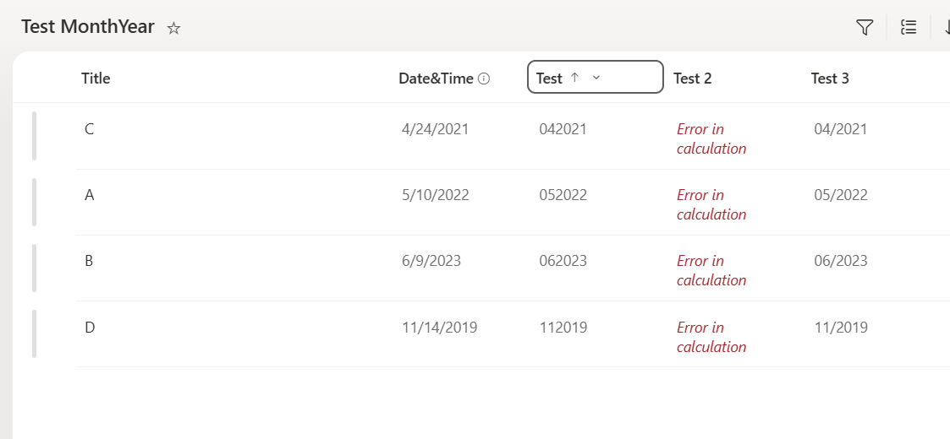Viewport: 950px width, 439px height.
Task: Open the Test 3 column header menu
Action: coord(830,78)
